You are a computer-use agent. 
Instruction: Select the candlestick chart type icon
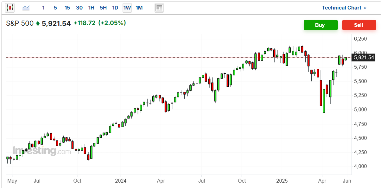10,8
